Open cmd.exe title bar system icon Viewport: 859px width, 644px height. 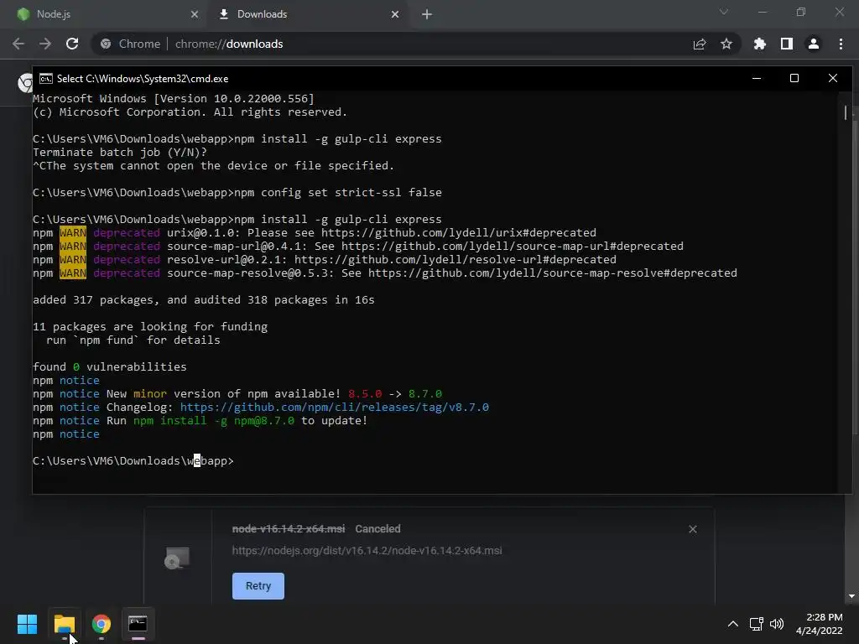(46, 79)
